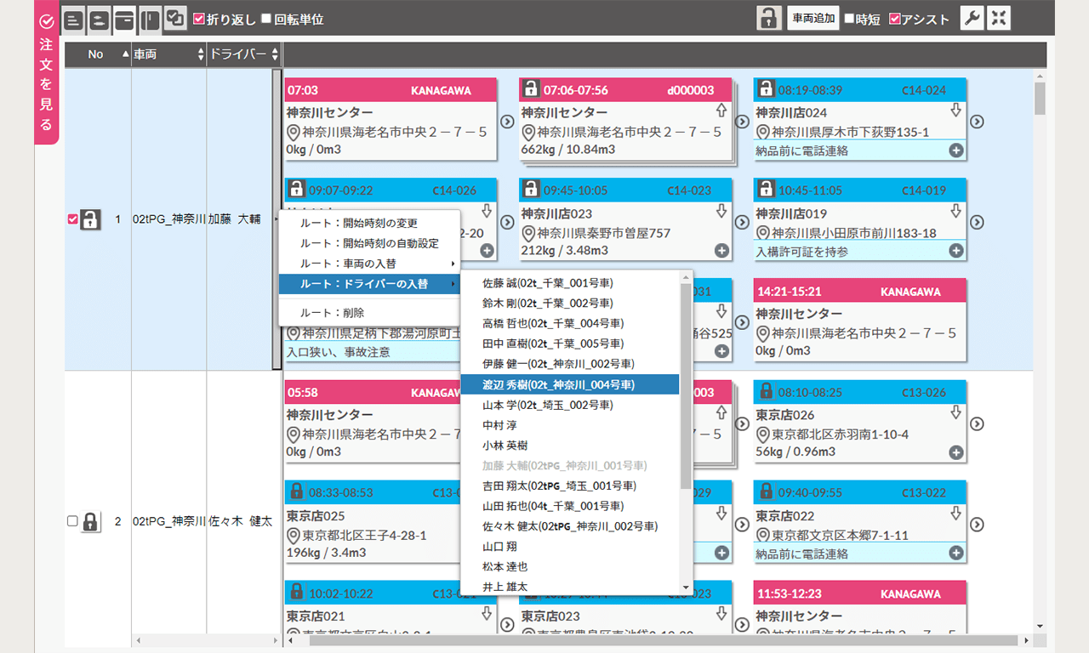
Task: Select driver 吉田 翔太(02tPG_埼玉_001号車)
Action: click(569, 485)
